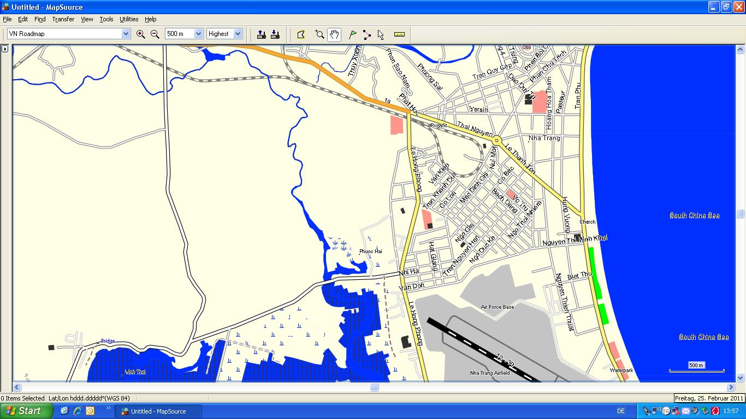The height and width of the screenshot is (419, 746).
Task: Click the vertical scrollbar thumb
Action: [741, 214]
